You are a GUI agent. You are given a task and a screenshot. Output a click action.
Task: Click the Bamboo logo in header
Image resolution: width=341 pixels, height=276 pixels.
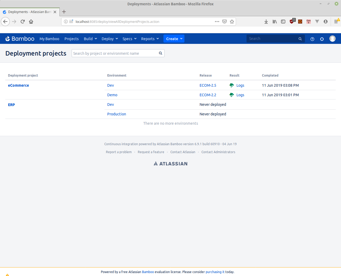coord(20,39)
